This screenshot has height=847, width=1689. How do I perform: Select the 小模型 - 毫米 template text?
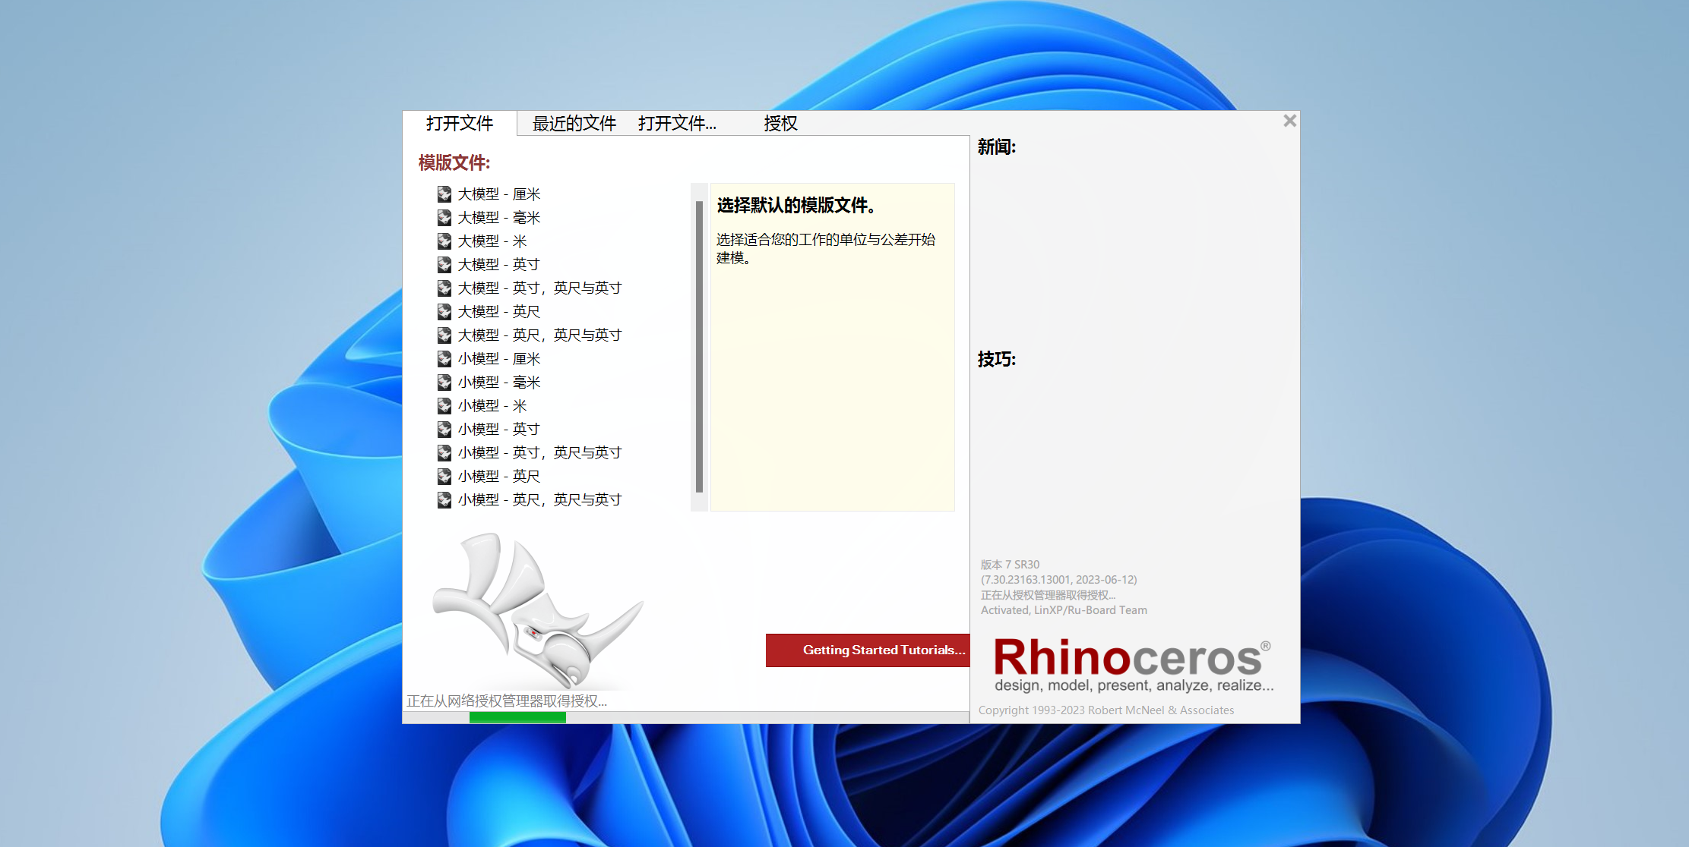[x=499, y=383]
